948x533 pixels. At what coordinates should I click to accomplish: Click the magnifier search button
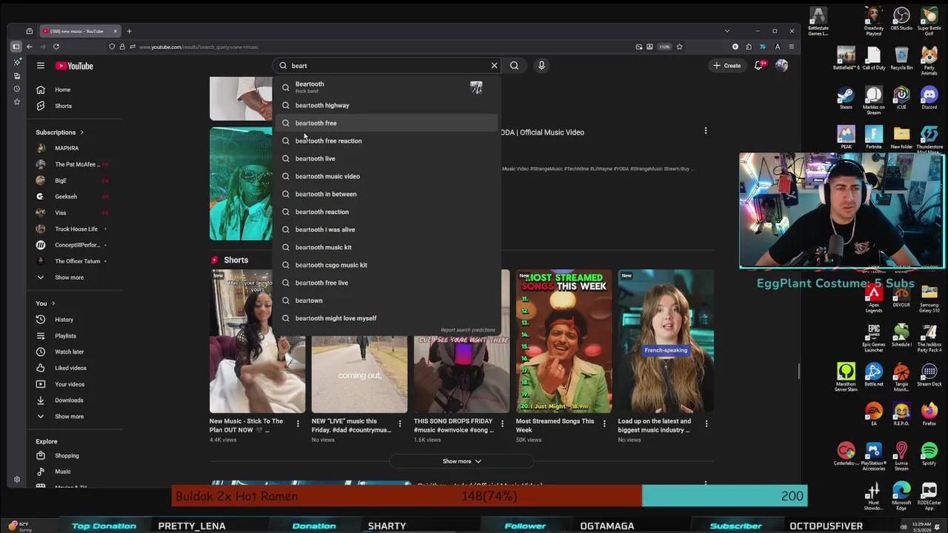tap(514, 66)
